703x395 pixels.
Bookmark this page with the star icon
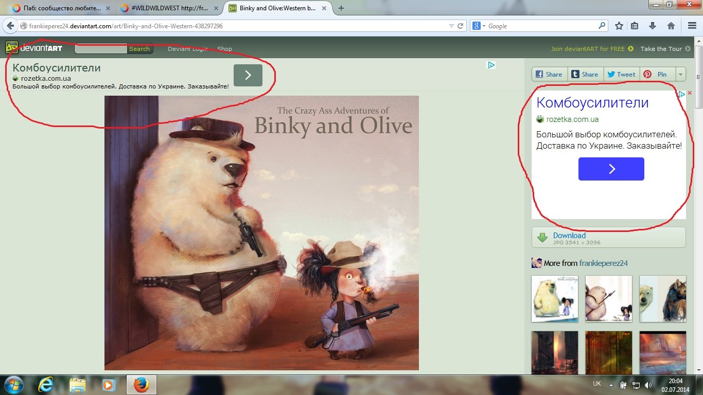(x=619, y=26)
